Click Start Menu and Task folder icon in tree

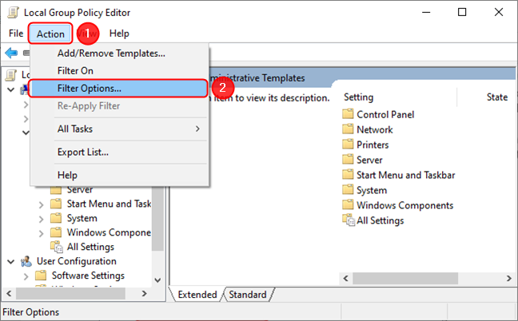click(56, 204)
